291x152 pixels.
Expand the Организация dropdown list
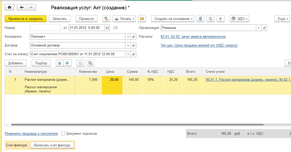pos(259,28)
